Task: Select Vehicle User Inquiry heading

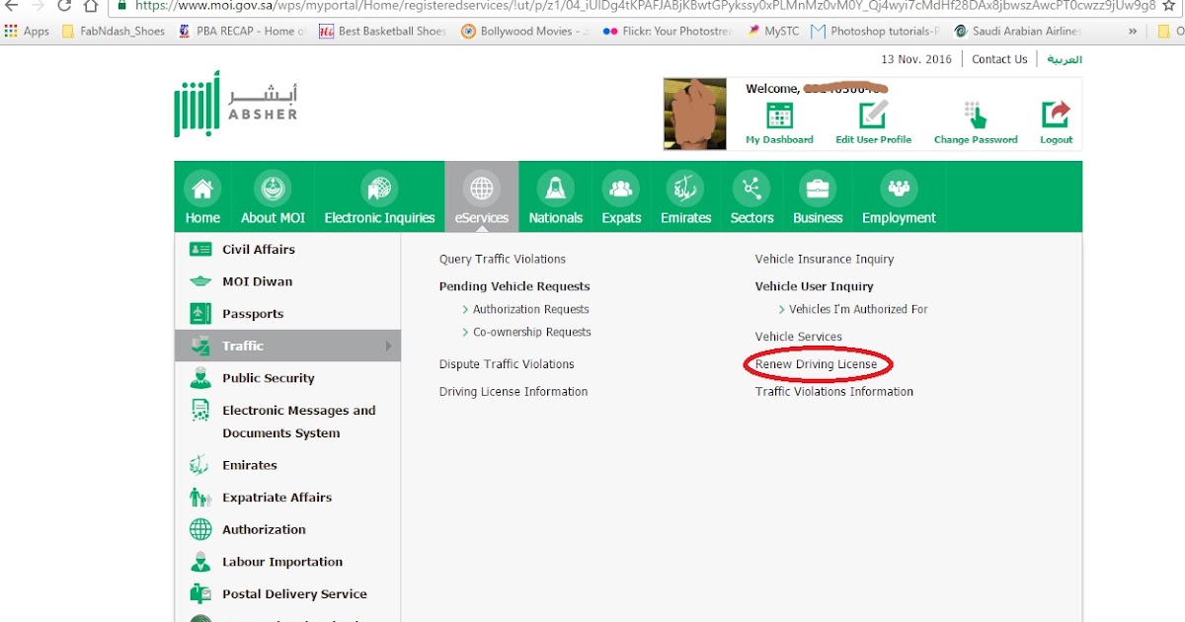Action: (815, 286)
